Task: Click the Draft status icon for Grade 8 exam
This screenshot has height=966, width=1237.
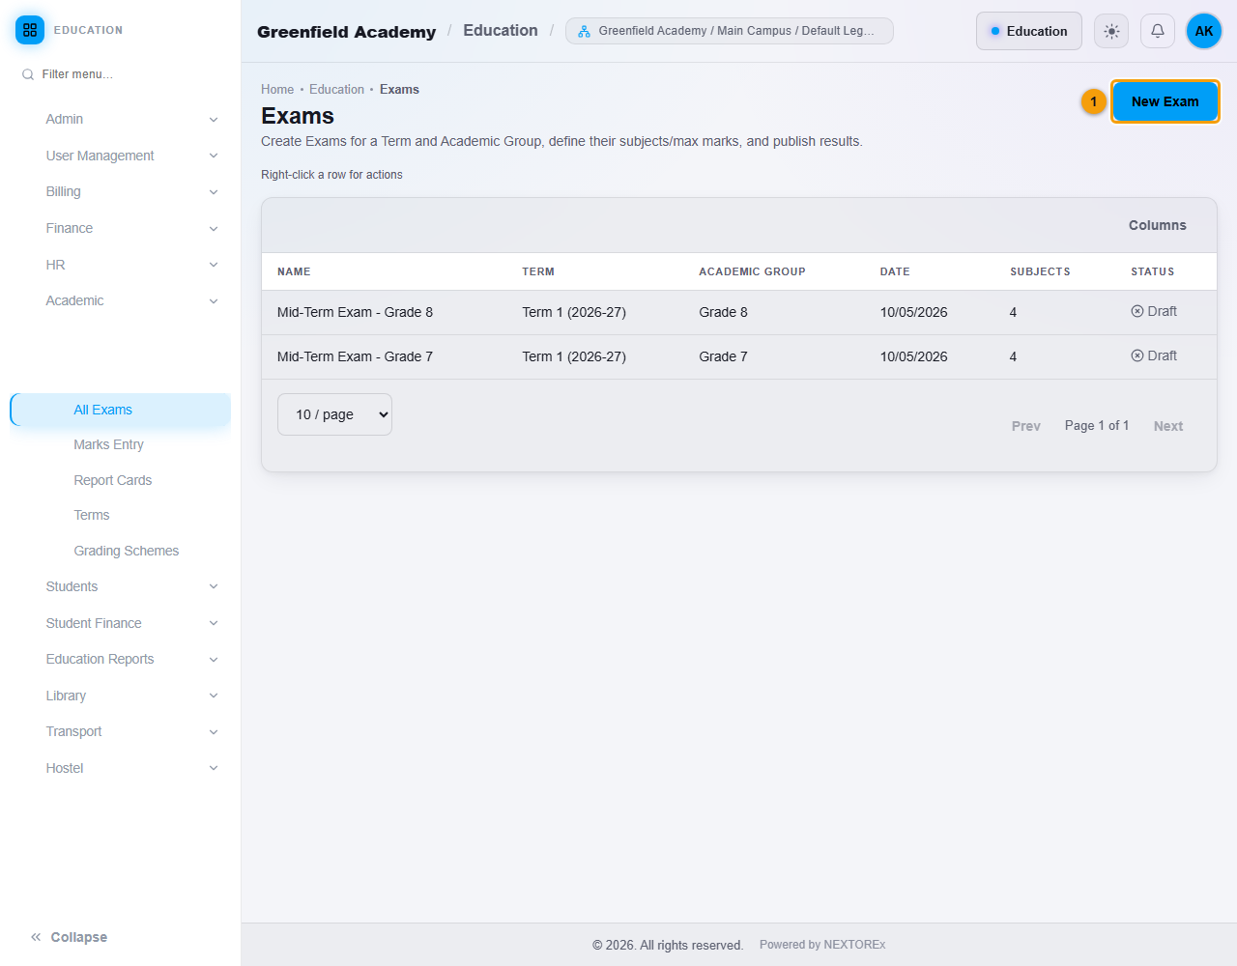Action: tap(1137, 311)
